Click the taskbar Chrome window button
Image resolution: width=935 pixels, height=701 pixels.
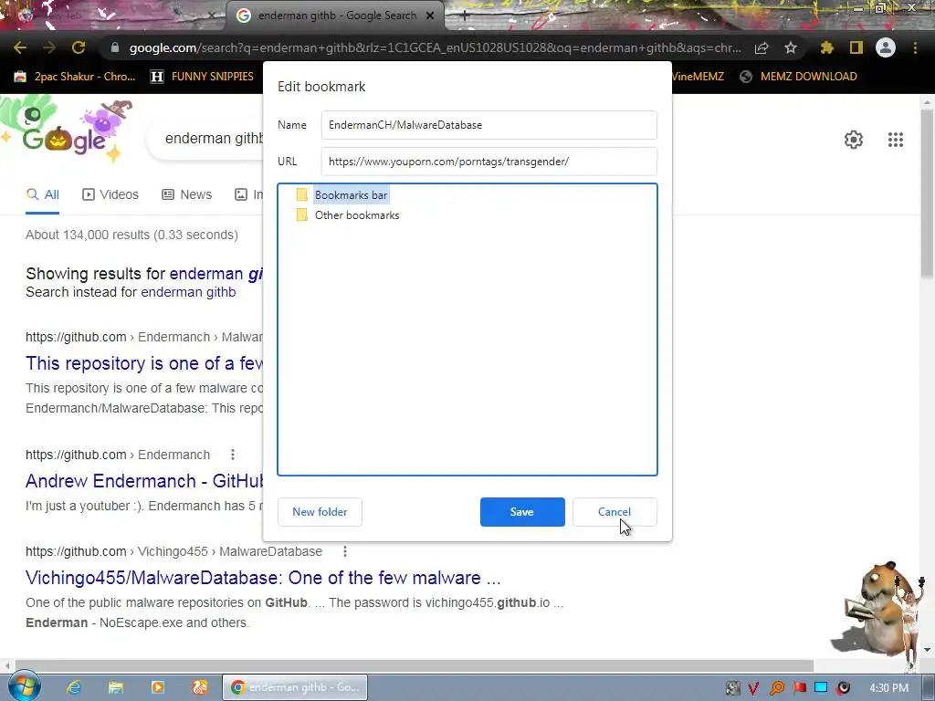(x=295, y=687)
